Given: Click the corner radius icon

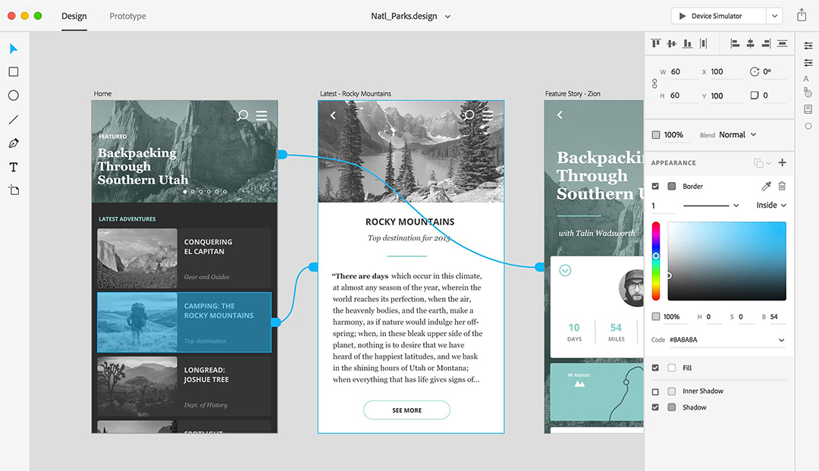Looking at the screenshot, I should [755, 95].
